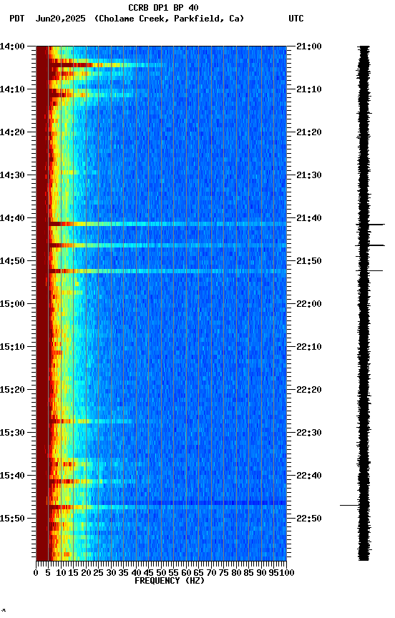This screenshot has height=618, width=395.
Task: Click the 22:50 UTC time label
Action: (x=309, y=519)
